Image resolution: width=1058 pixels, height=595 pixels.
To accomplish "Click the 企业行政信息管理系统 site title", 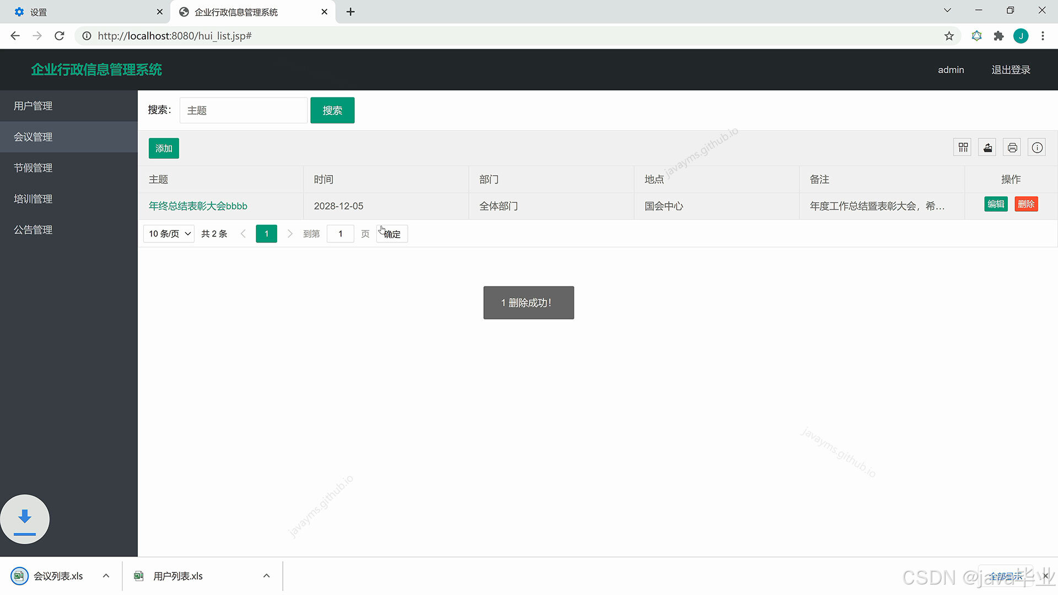I will [96, 70].
